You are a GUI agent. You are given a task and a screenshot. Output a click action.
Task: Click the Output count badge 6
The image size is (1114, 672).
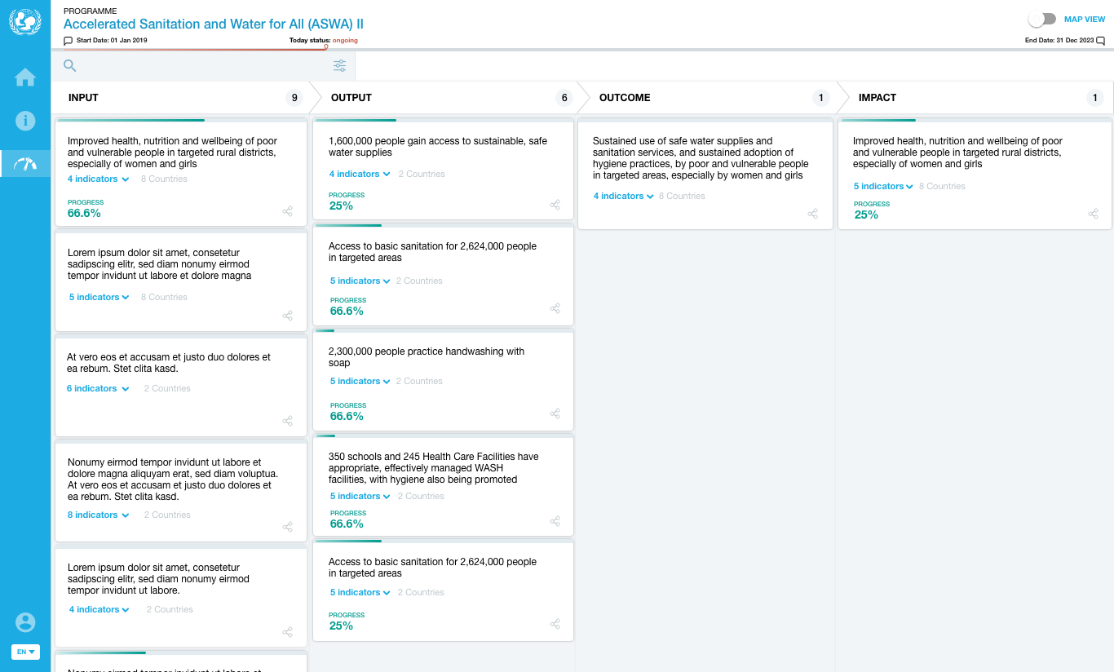pyautogui.click(x=564, y=98)
